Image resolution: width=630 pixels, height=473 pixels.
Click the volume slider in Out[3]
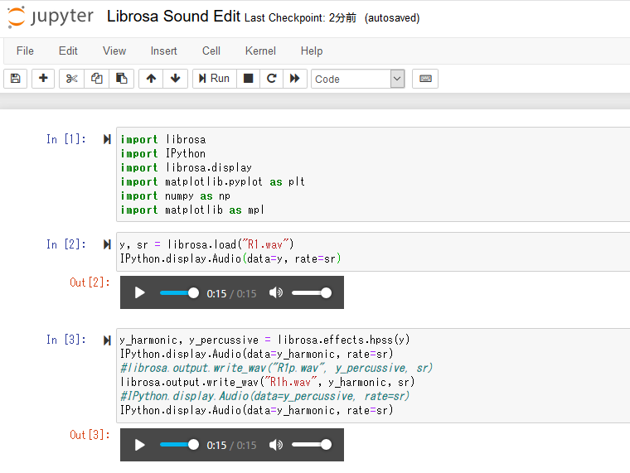point(312,445)
